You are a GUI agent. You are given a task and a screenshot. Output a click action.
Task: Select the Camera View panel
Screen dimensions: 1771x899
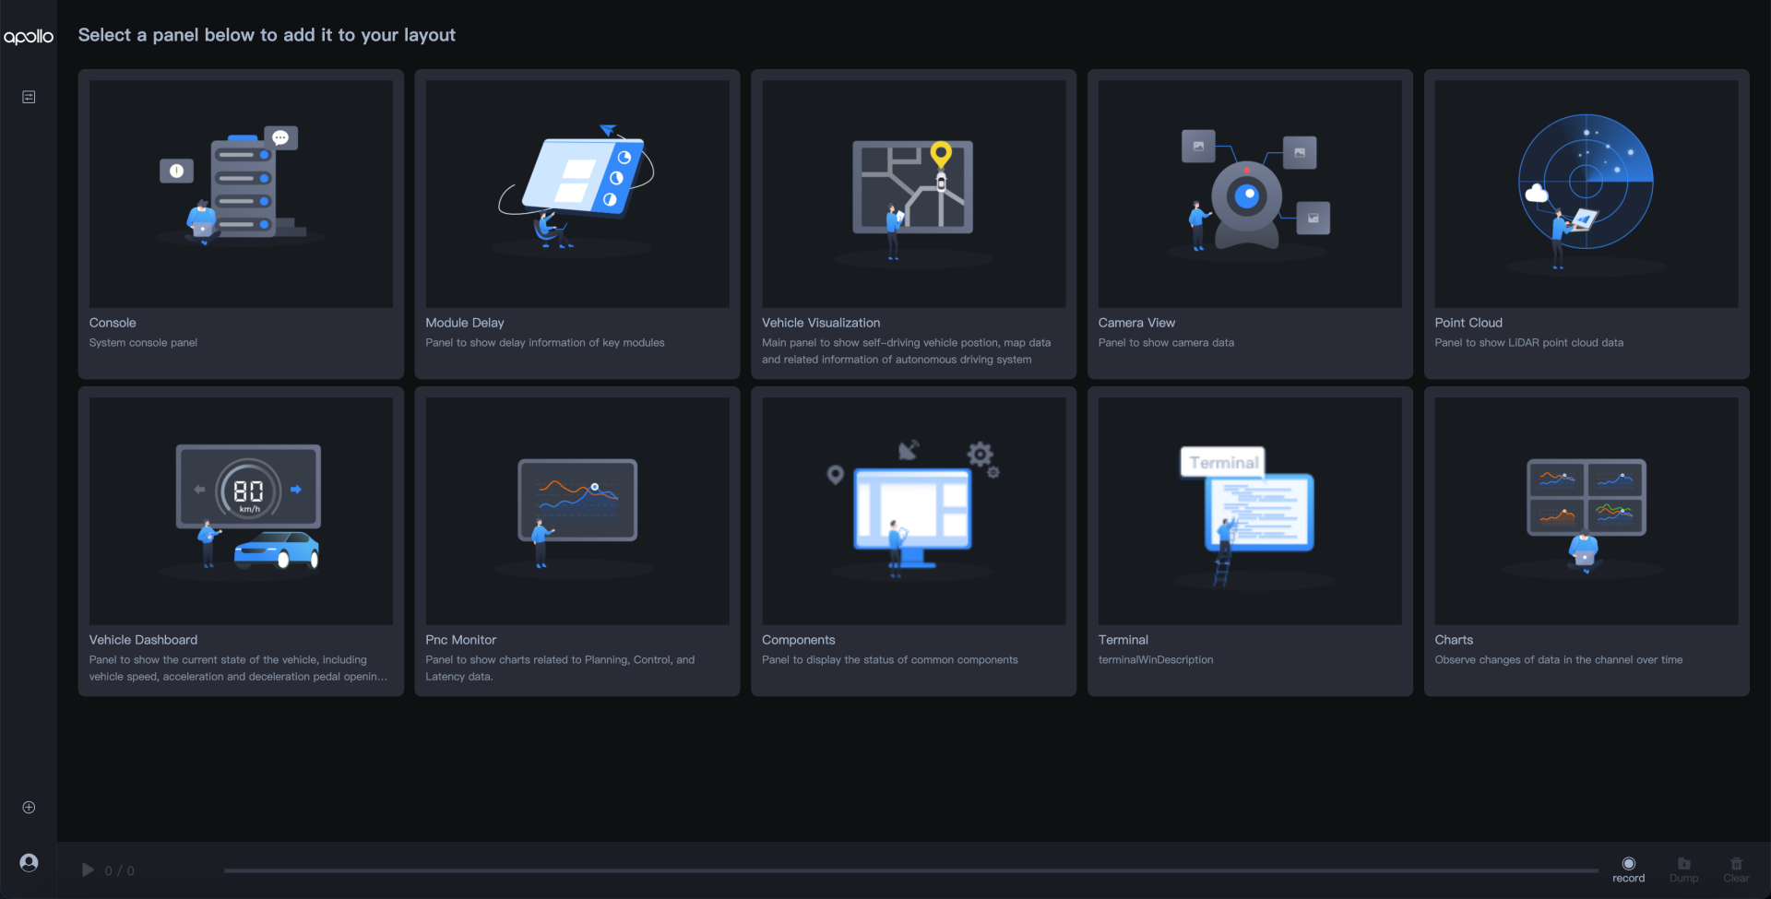click(1250, 223)
